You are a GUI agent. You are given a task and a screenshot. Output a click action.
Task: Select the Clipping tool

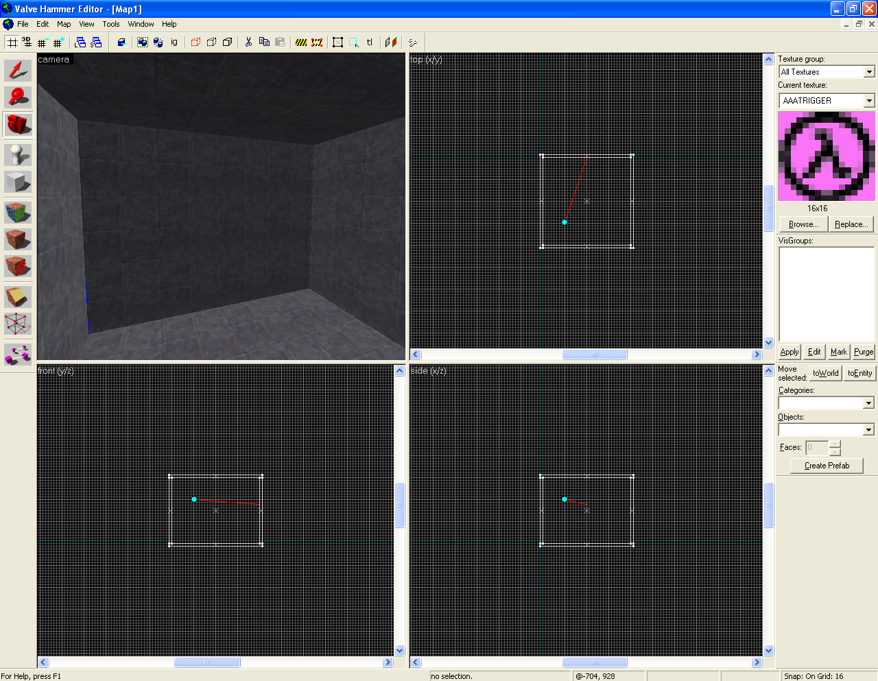[x=18, y=296]
